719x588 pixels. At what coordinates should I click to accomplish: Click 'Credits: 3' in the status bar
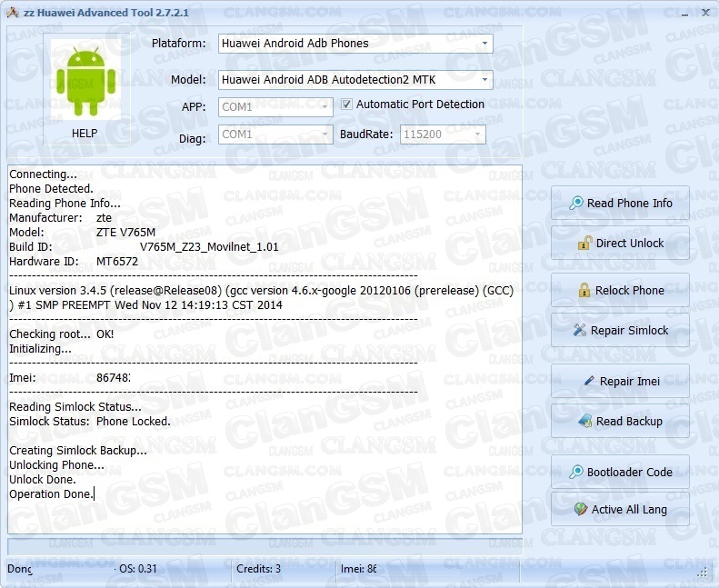[259, 569]
